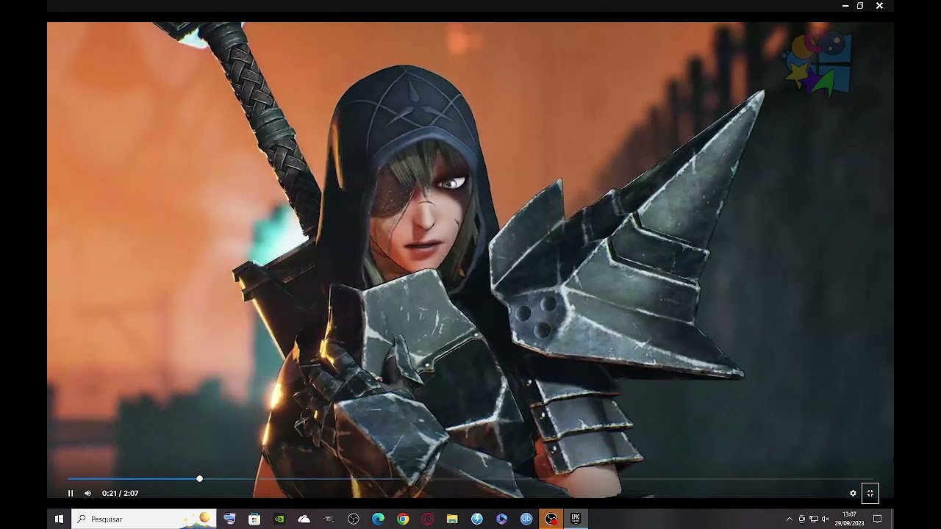
Task: Launch Google Chrome from the taskbar
Action: [403, 519]
